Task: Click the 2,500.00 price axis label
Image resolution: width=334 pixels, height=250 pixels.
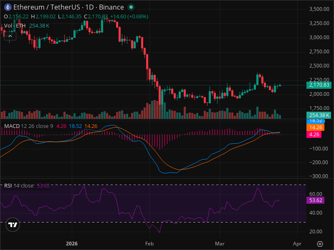Action: click(x=319, y=66)
